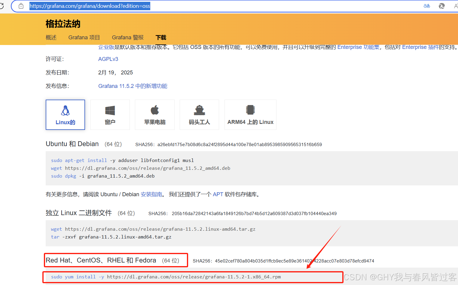Select the Docker platform tile

coord(199,115)
